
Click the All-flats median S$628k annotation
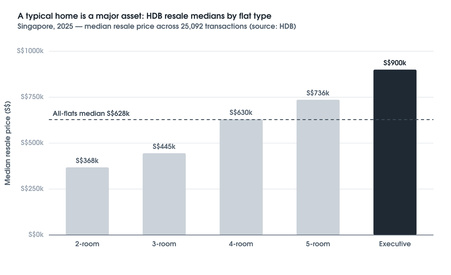(91, 113)
